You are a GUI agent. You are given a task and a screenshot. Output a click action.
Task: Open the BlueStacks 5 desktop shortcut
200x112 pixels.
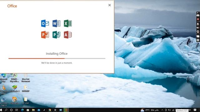[15, 88]
